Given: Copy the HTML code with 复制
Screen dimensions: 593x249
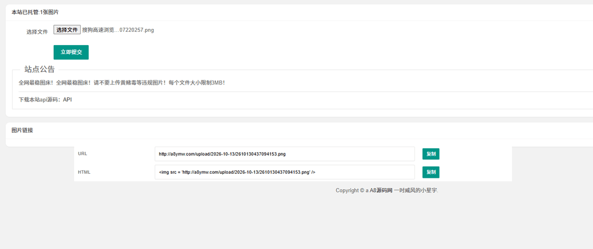Looking at the screenshot, I should [x=431, y=172].
